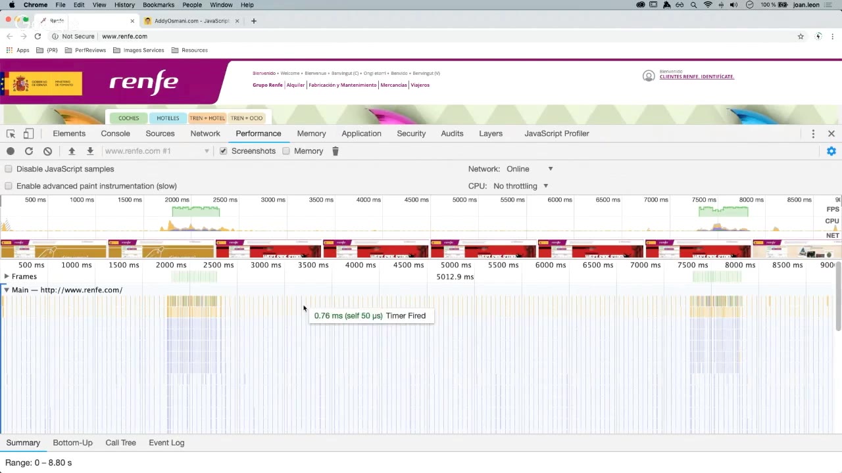This screenshot has height=473, width=842.
Task: Open CLIENTES RENFE. IDENTIFÍCATE link
Action: (x=697, y=77)
